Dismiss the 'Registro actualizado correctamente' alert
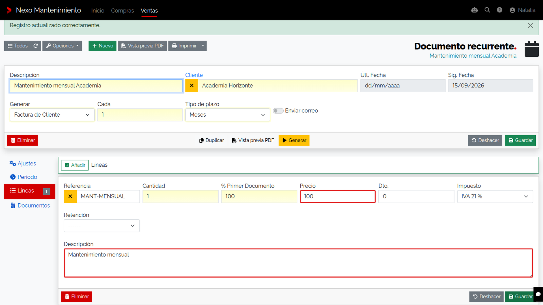 [530, 25]
